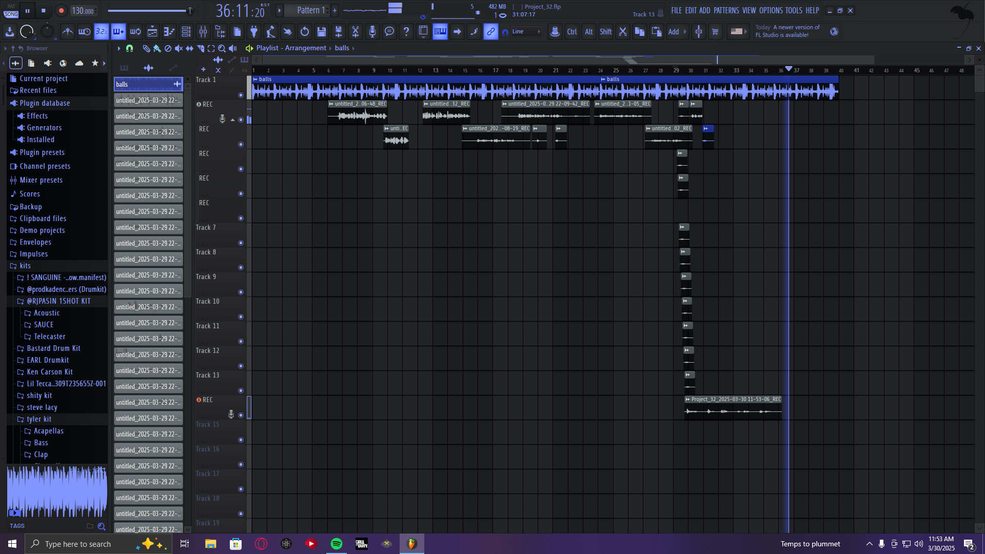The width and height of the screenshot is (985, 554).
Task: Toggle playlist snap magnet icon
Action: coord(130,48)
